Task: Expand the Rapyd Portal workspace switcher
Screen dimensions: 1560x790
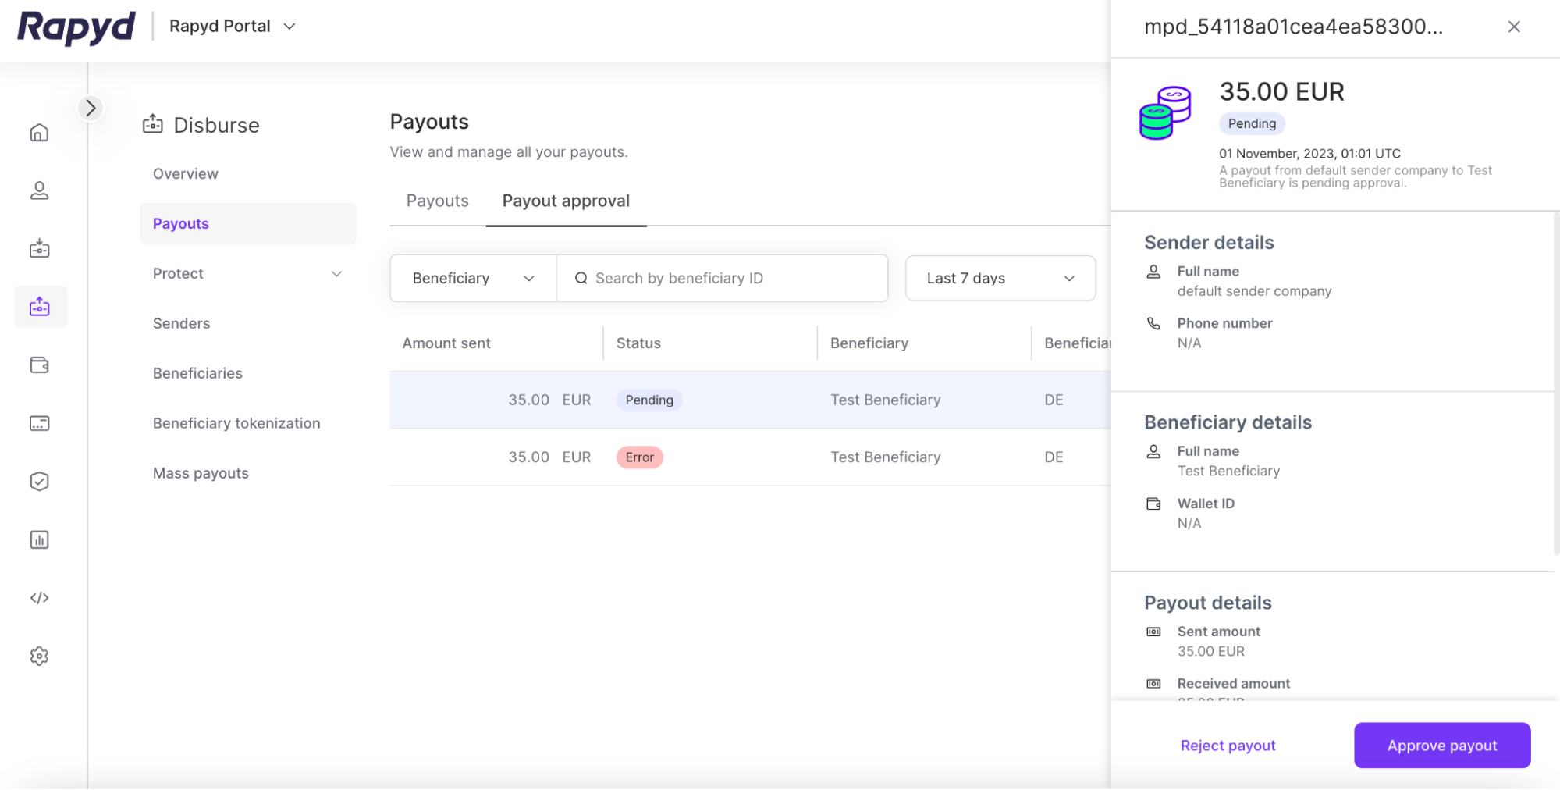Action: pyautogui.click(x=231, y=26)
